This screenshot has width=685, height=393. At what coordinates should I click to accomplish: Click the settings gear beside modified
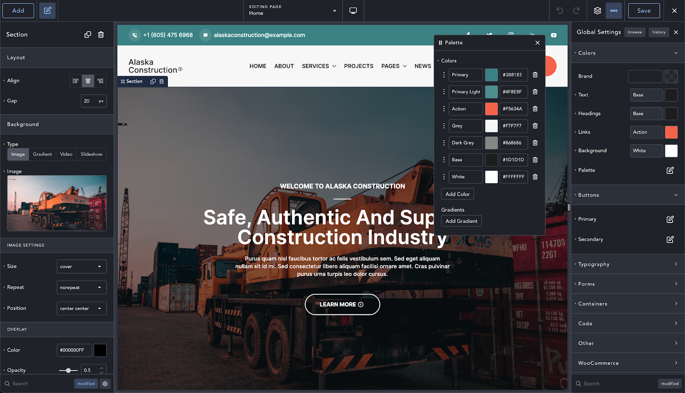[105, 384]
